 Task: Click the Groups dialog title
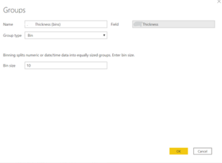(x=14, y=10)
